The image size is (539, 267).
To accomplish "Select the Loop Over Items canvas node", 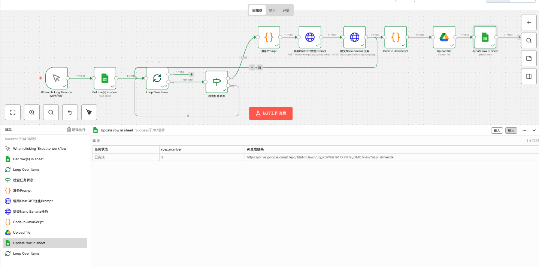I will coord(157,78).
